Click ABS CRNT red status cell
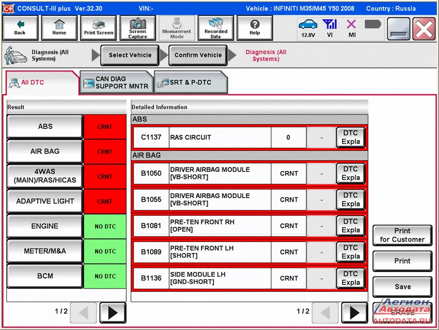The height and width of the screenshot is (330, 439). [105, 126]
